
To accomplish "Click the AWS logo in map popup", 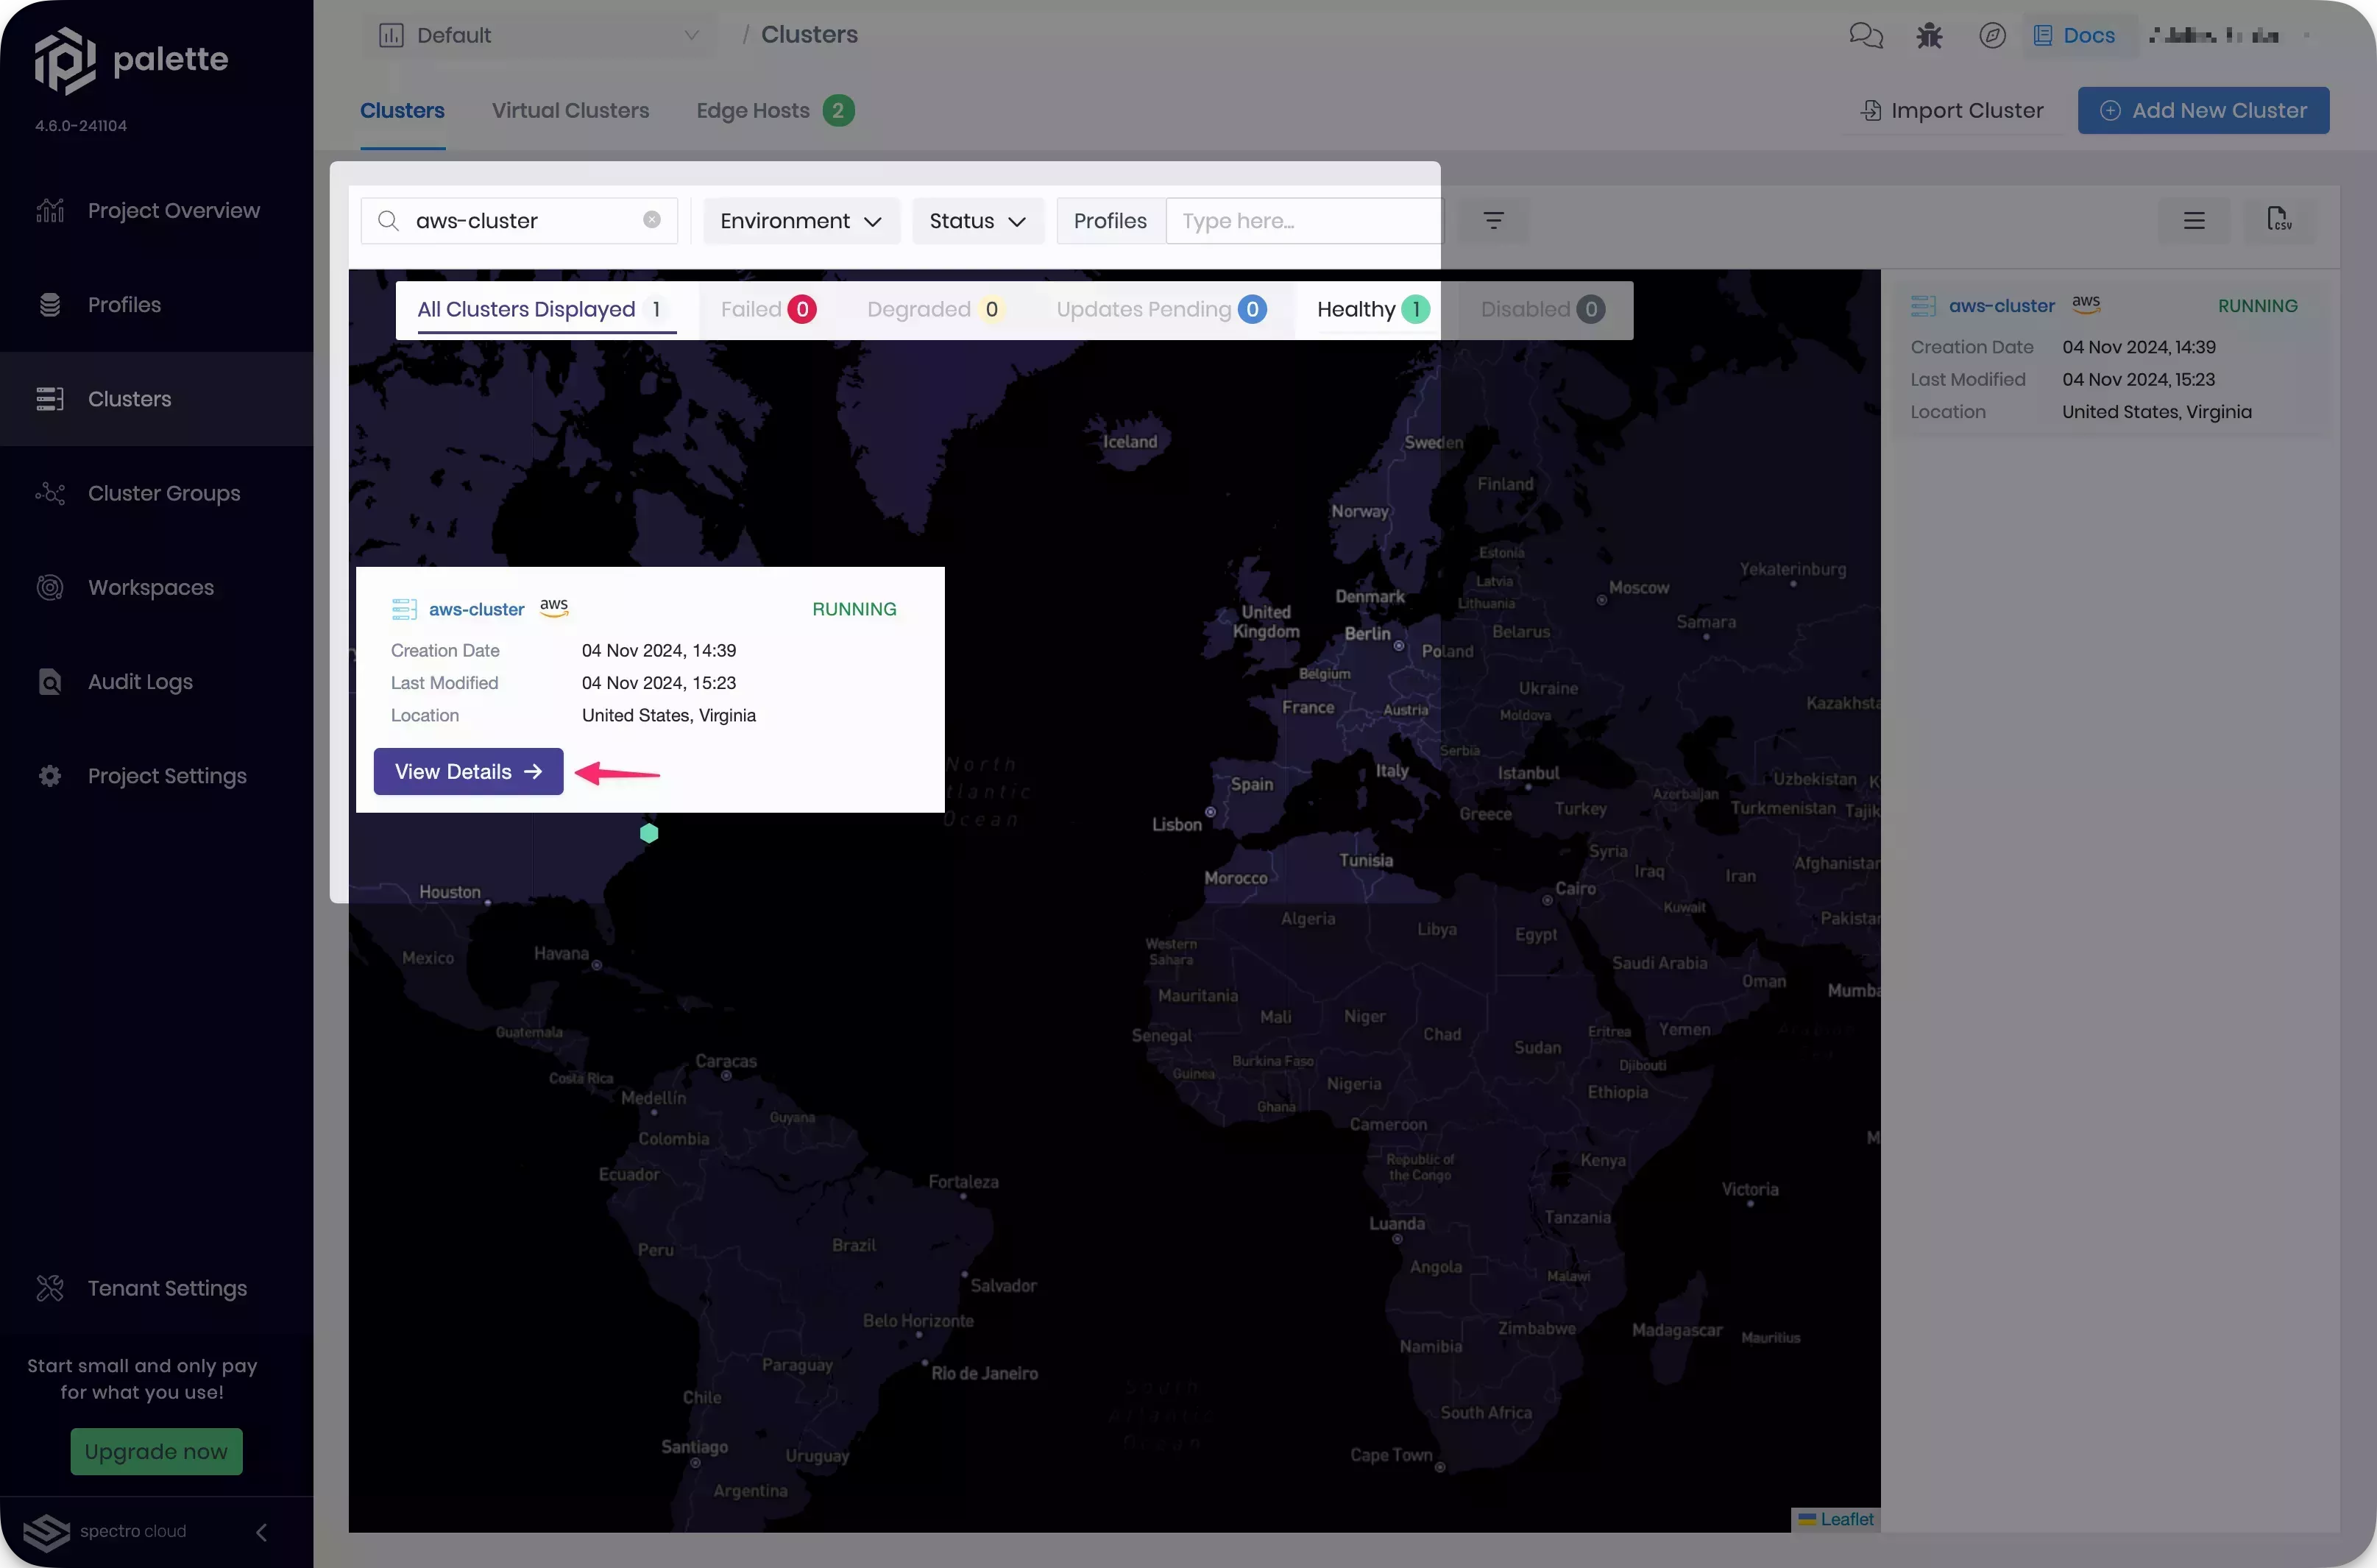I will coord(553,607).
